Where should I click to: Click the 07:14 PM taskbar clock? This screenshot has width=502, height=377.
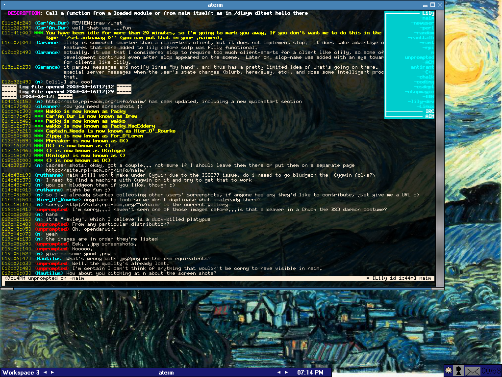pos(310,373)
